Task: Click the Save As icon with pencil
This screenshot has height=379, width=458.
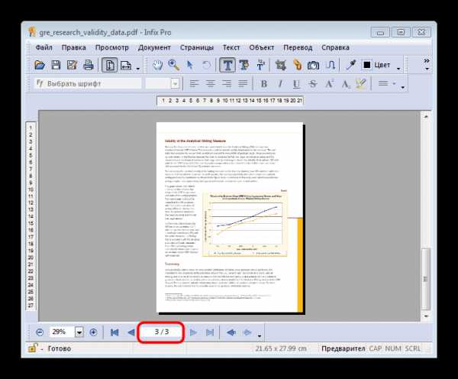Action: coord(72,65)
